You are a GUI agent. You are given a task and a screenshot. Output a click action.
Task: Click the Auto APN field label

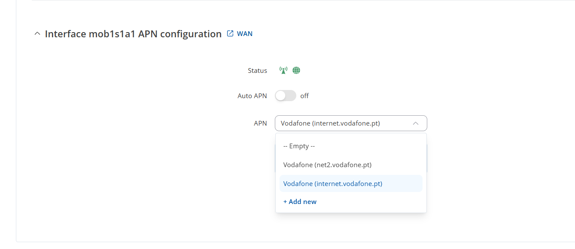coord(252,96)
